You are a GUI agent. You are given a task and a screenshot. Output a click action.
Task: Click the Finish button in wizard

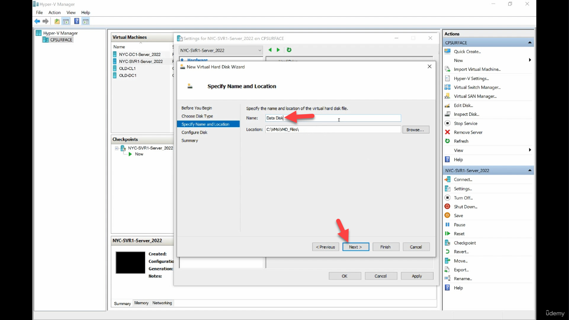[x=386, y=247]
